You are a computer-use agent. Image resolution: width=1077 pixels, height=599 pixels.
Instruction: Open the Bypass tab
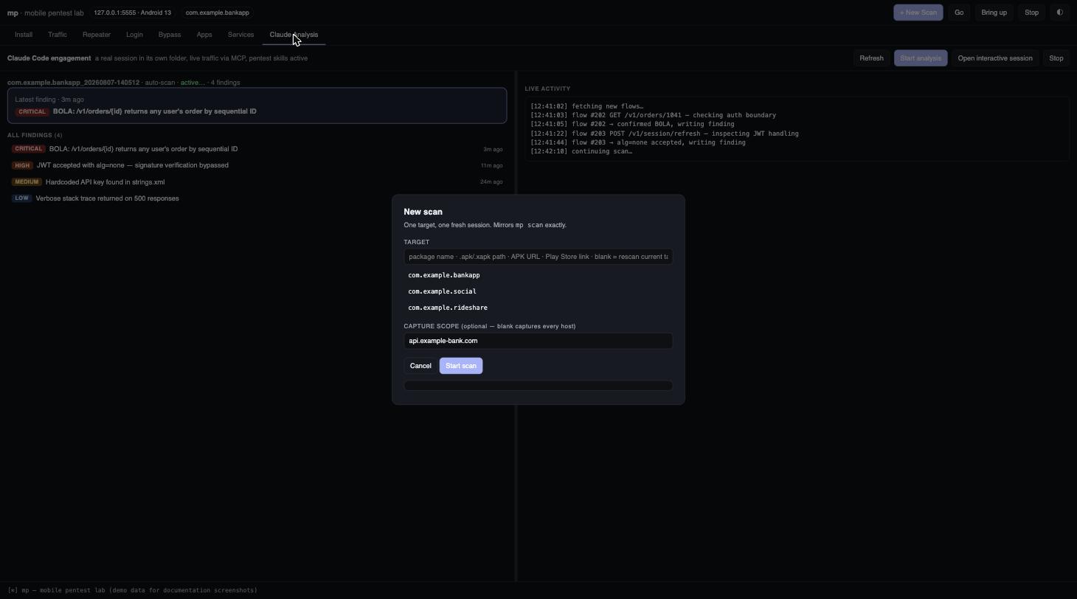pyautogui.click(x=170, y=35)
